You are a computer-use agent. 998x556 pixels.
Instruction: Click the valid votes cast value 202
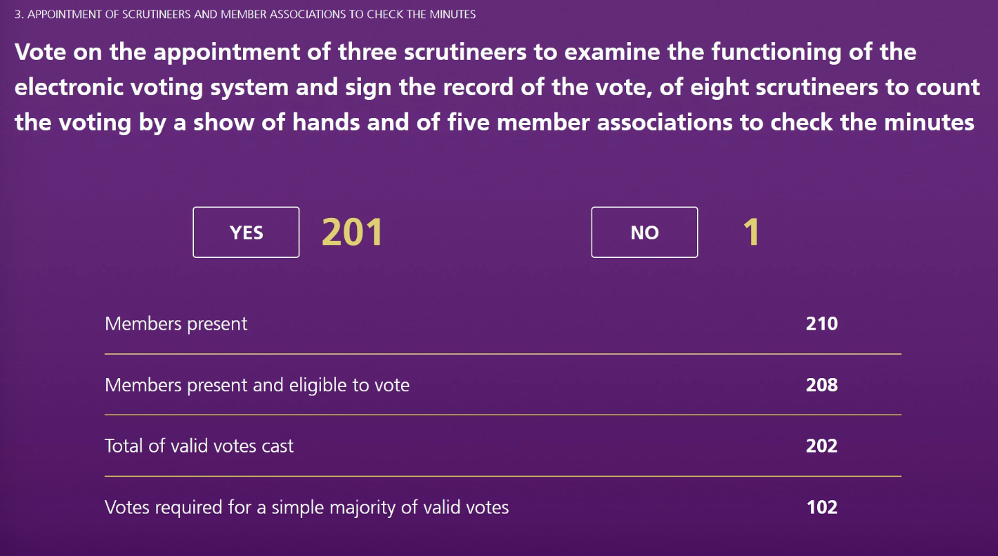(x=821, y=446)
